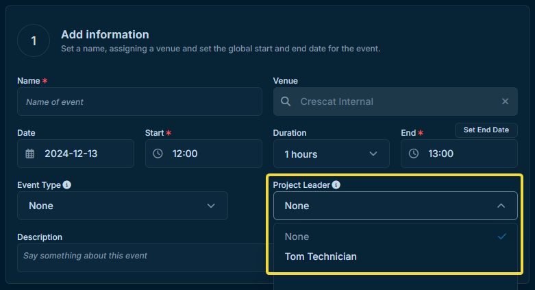The height and width of the screenshot is (290, 535).
Task: Click the step 1 circle badge
Action: [x=34, y=40]
